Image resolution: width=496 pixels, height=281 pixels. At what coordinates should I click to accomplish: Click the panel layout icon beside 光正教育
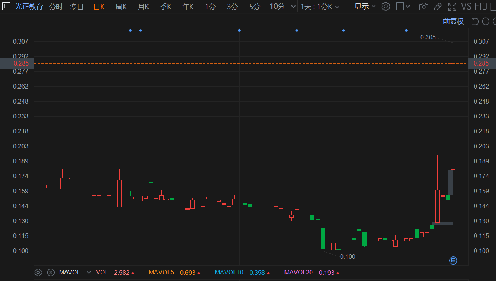click(6, 6)
